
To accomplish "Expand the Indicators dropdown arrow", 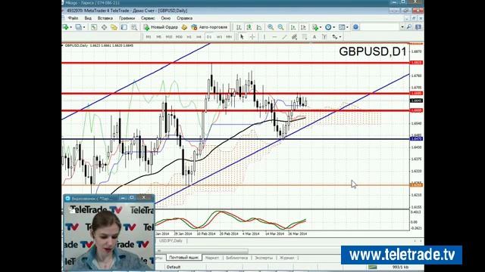I will pyautogui.click(x=320, y=27).
